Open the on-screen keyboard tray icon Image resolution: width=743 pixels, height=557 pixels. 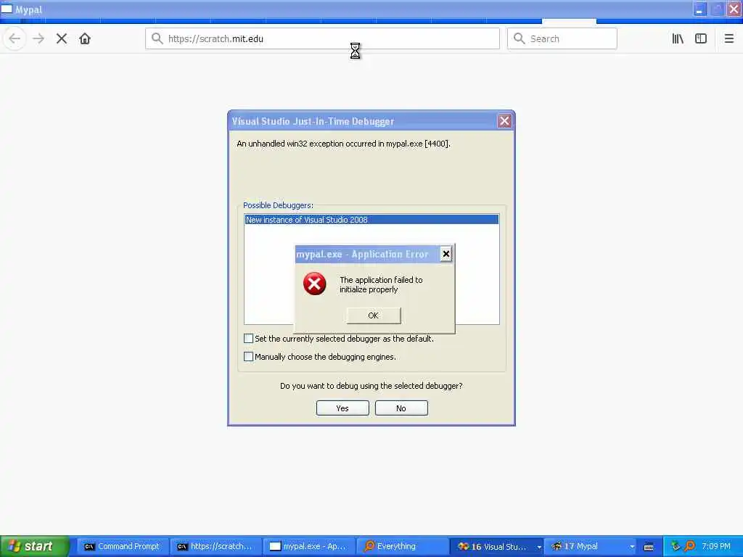(x=649, y=547)
